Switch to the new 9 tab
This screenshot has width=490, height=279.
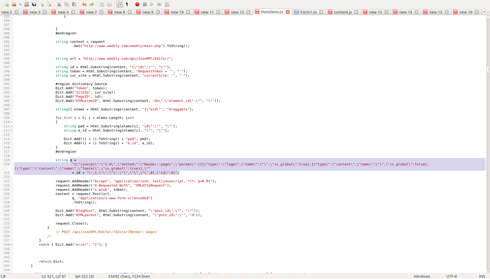click(x=148, y=12)
